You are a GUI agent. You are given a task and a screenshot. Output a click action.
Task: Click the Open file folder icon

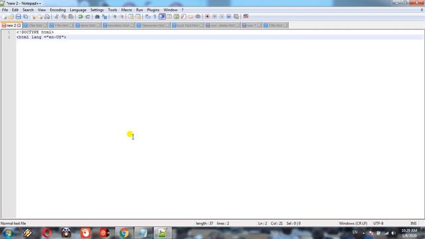pos(11,17)
